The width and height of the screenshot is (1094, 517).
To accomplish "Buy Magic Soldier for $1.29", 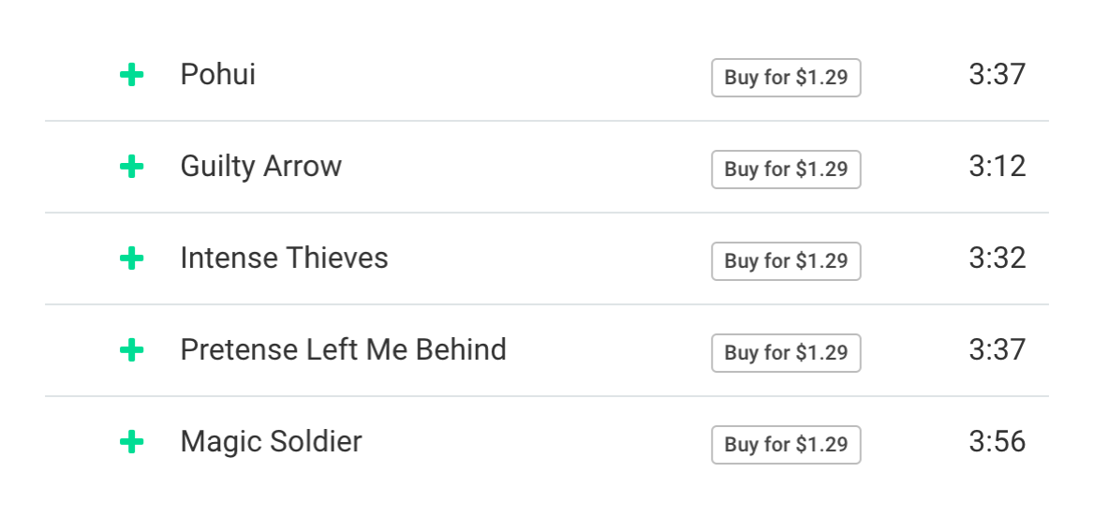I will 786,445.
